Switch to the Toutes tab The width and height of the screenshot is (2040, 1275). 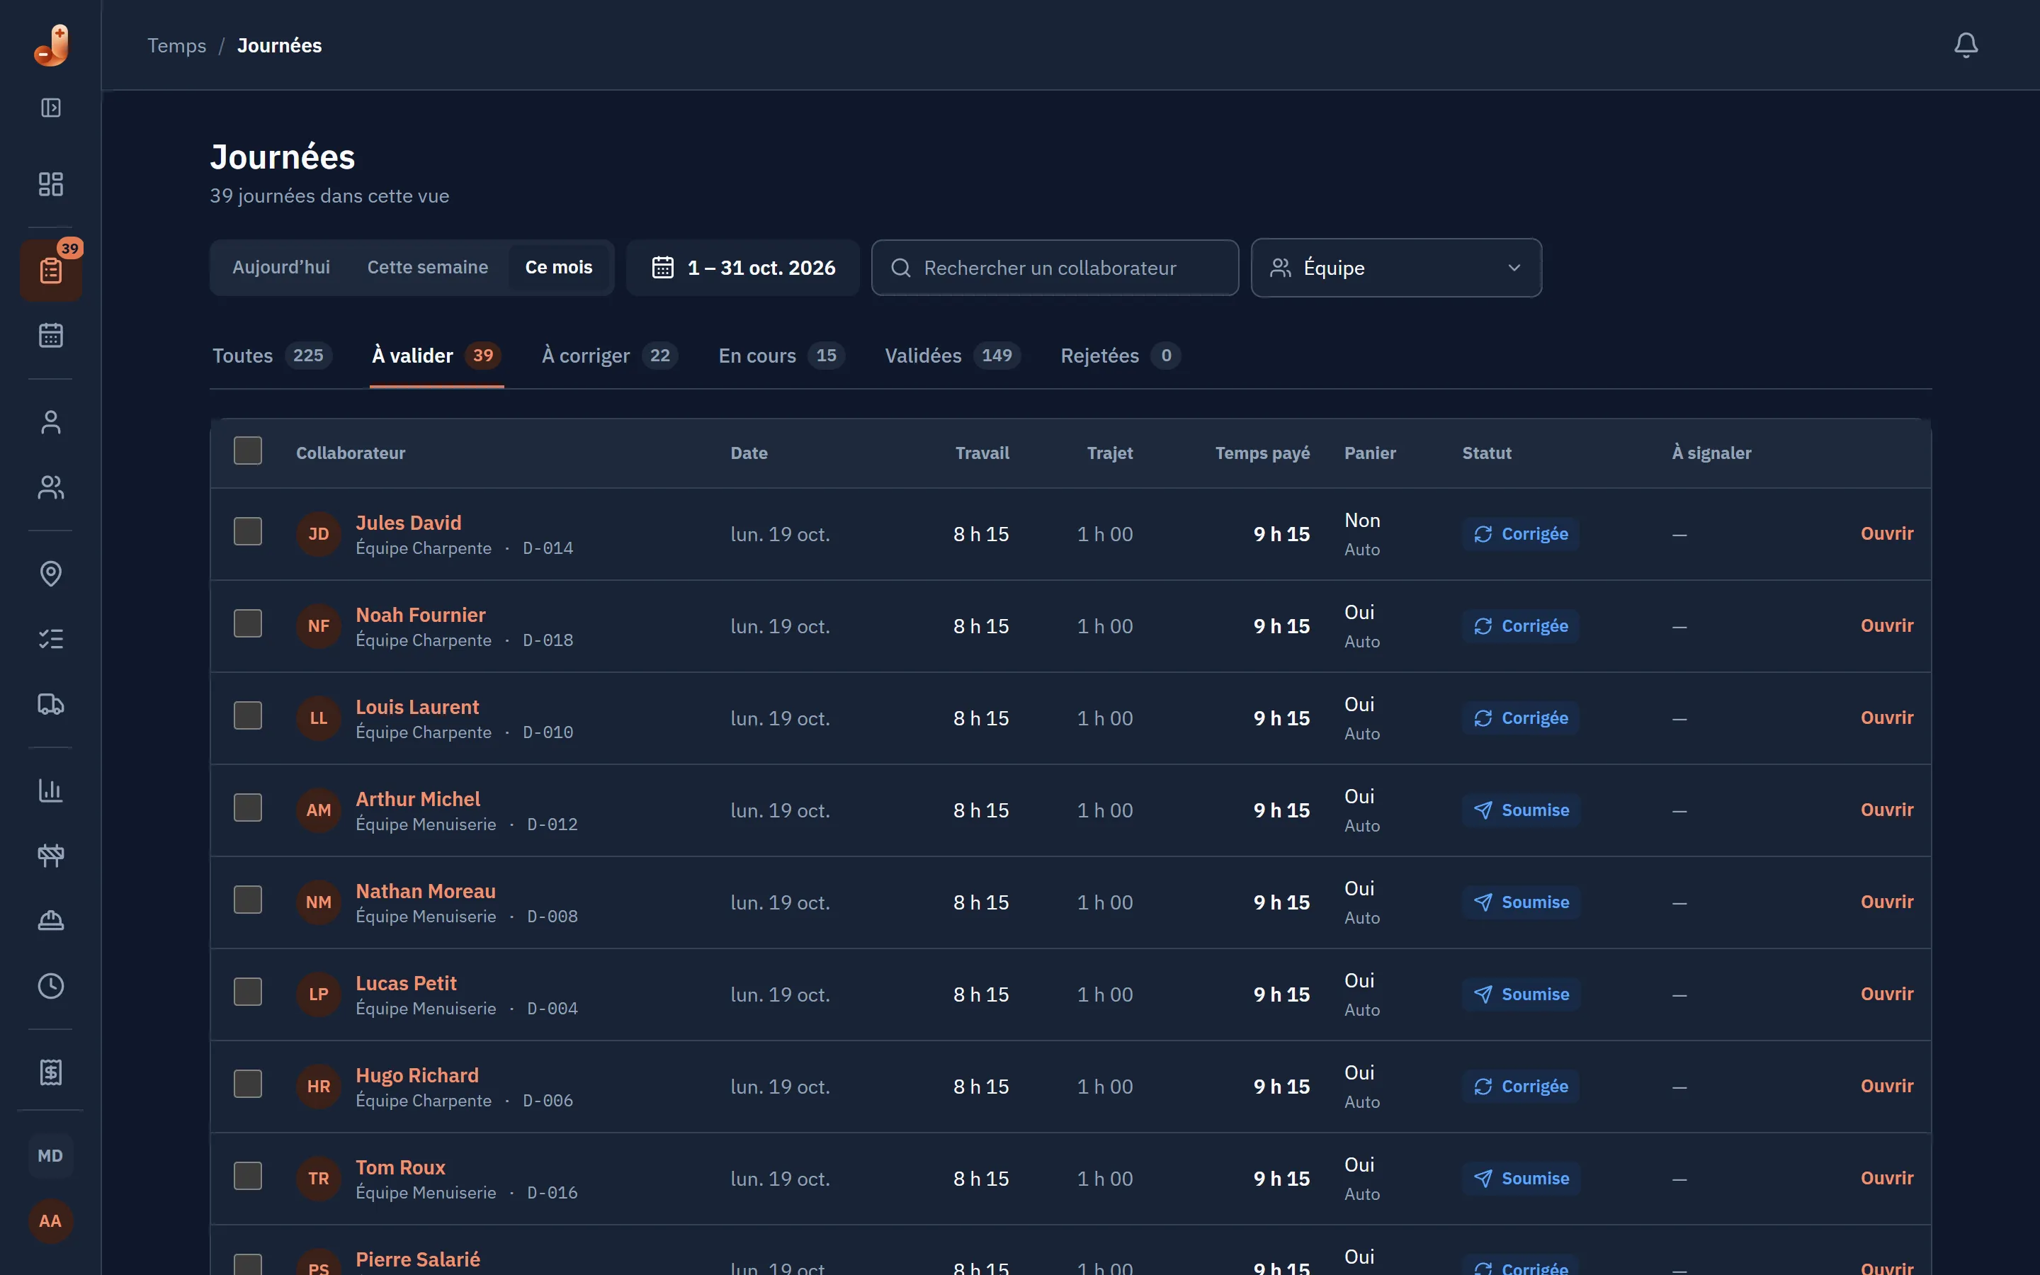[x=271, y=356]
